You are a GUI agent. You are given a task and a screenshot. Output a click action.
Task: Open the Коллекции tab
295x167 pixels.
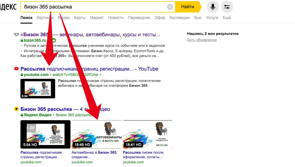[x=180, y=18]
